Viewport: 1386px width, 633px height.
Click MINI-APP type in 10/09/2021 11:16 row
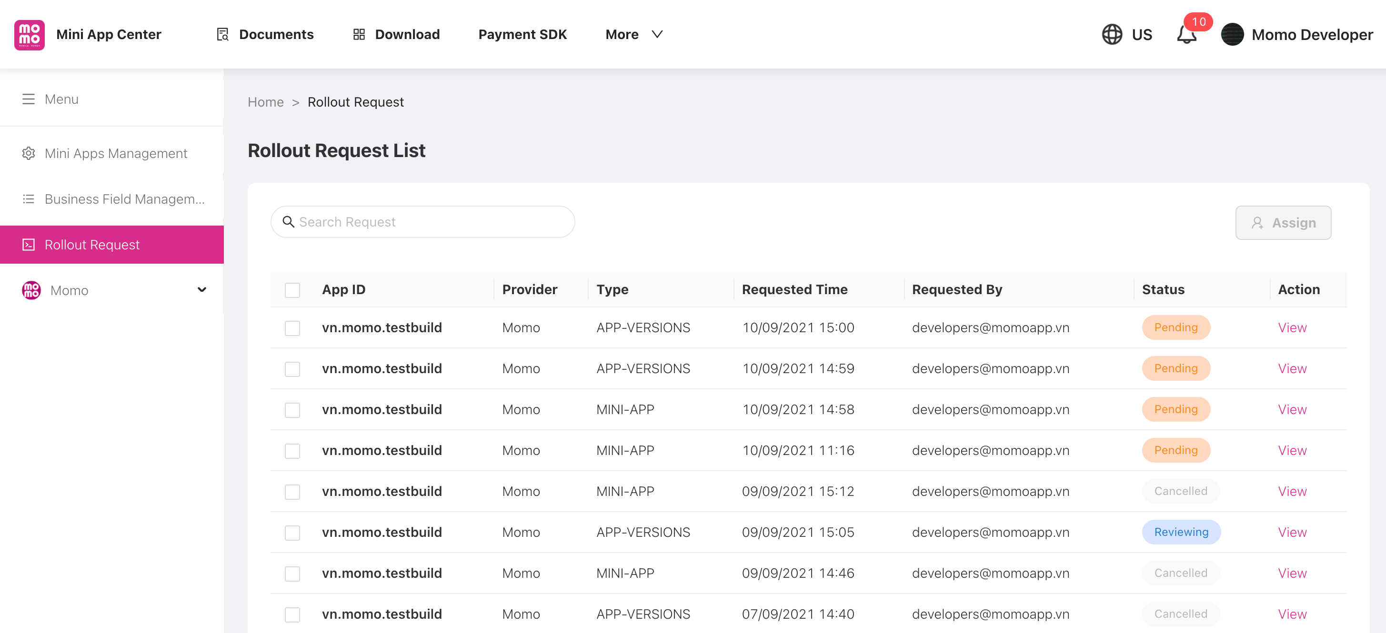click(625, 450)
